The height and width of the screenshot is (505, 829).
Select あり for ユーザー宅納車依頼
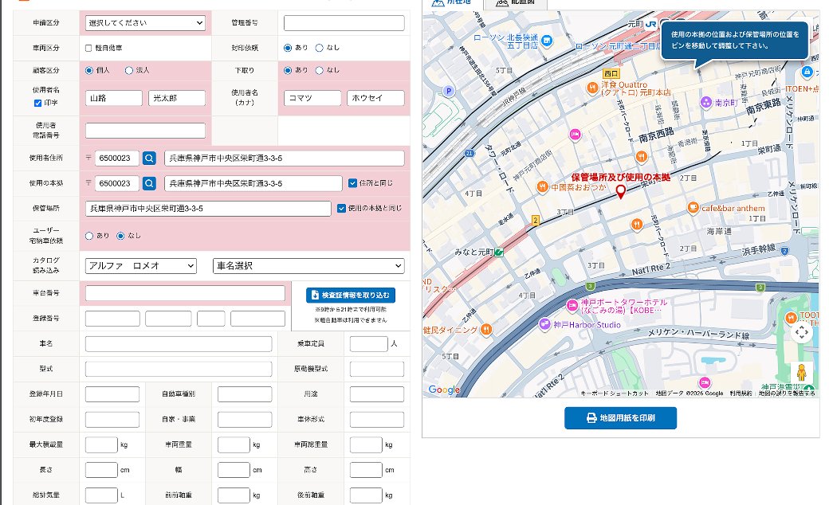(x=88, y=236)
